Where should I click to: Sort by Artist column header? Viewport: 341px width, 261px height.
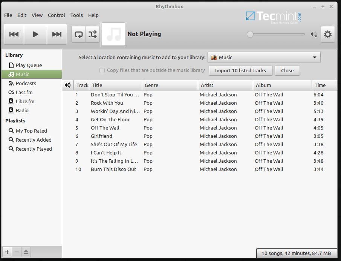226,85
